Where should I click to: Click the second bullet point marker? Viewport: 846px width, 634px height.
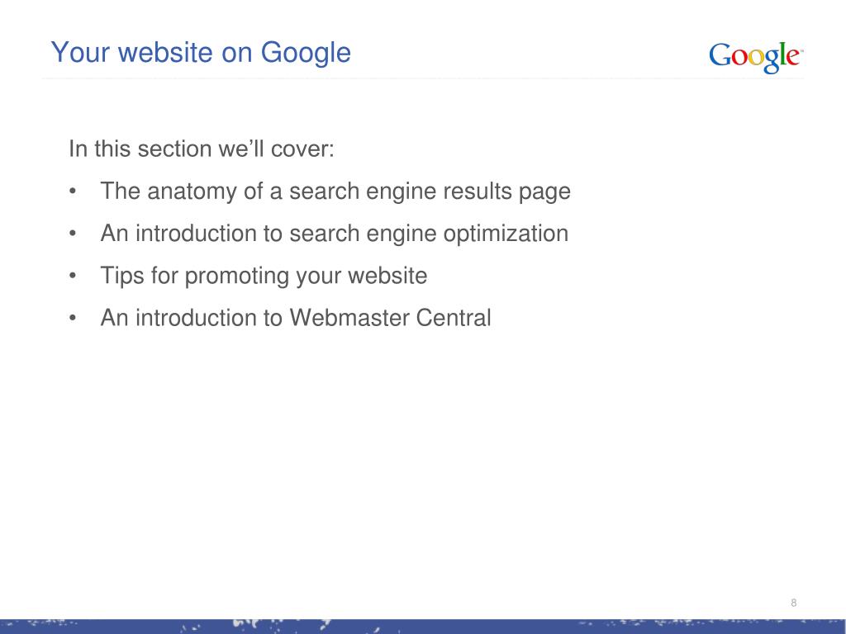(73, 234)
